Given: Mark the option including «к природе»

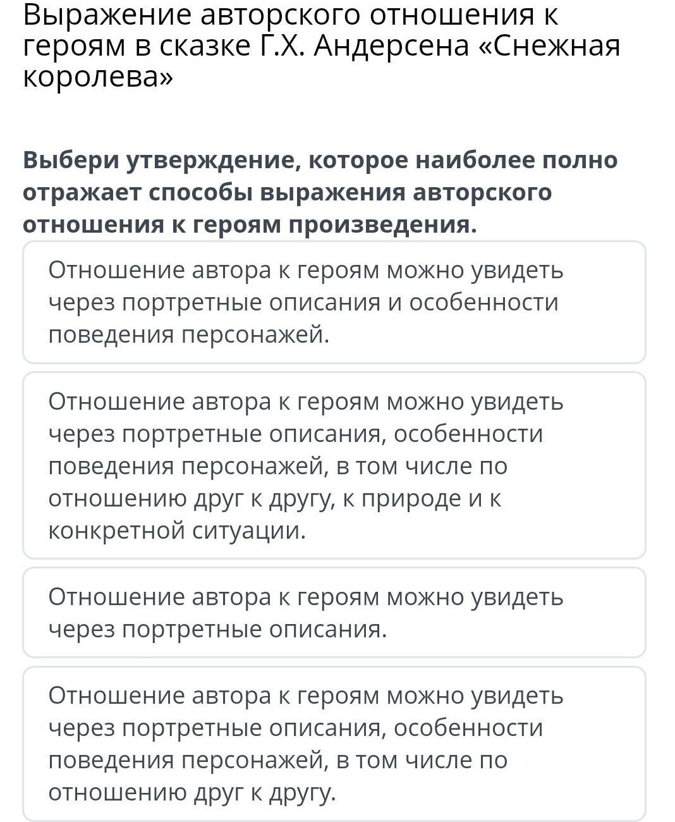Looking at the screenshot, I should click(x=334, y=465).
